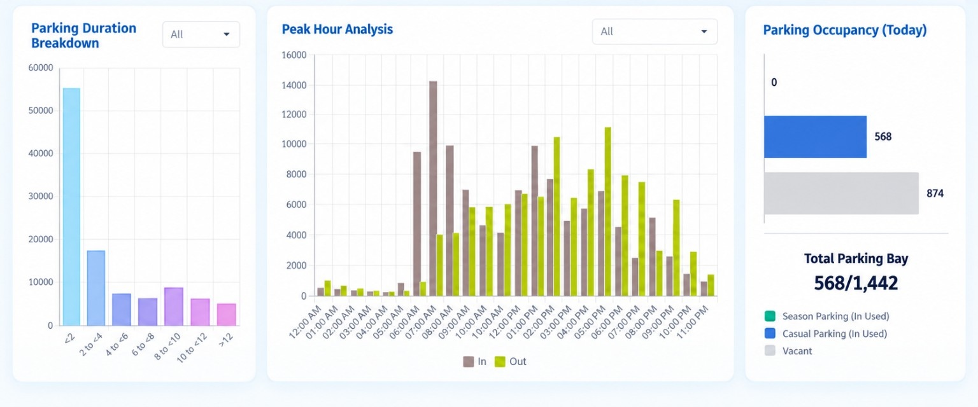Click the '<2' duration bar
The height and width of the screenshot is (407, 978).
click(71, 207)
